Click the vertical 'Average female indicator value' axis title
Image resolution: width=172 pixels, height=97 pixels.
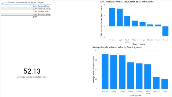[94, 70]
